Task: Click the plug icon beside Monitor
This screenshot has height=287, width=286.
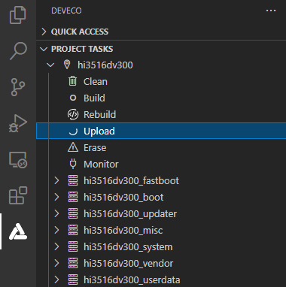Action: 73,164
